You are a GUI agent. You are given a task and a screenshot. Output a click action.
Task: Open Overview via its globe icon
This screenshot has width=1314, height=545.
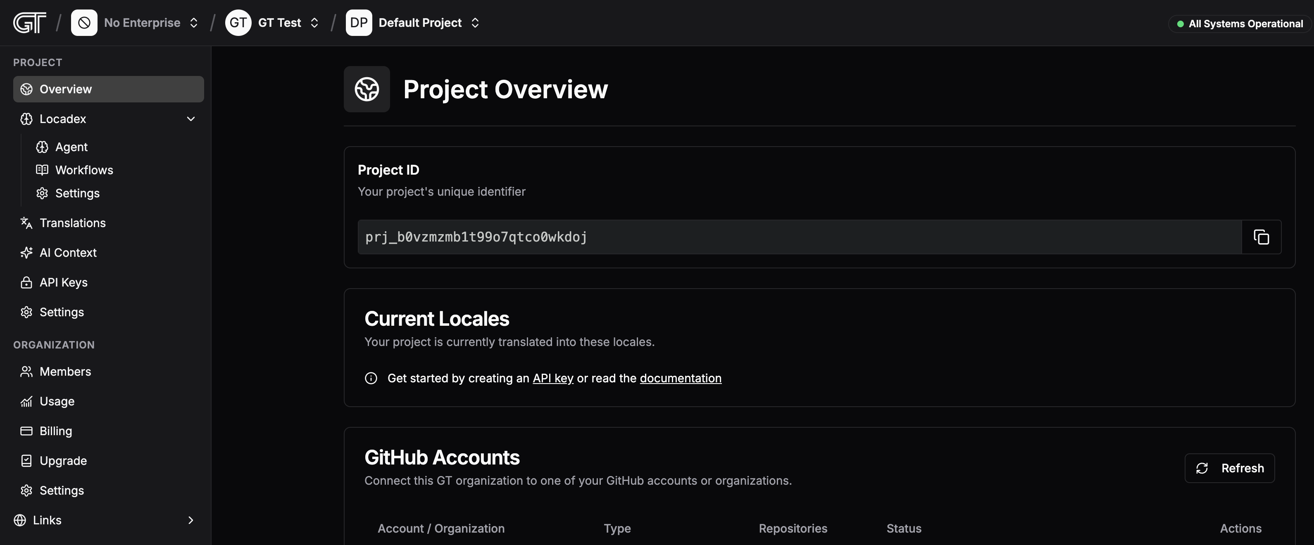point(26,89)
